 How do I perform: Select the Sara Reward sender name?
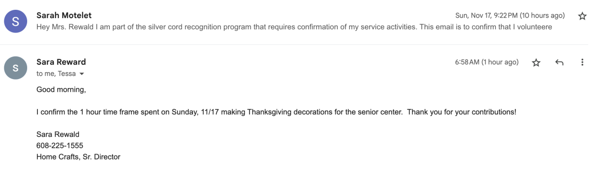61,62
